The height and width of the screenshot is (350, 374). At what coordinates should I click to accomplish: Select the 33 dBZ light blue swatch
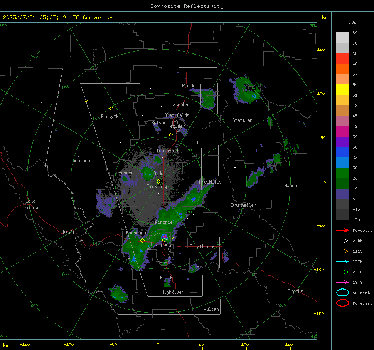point(342,162)
